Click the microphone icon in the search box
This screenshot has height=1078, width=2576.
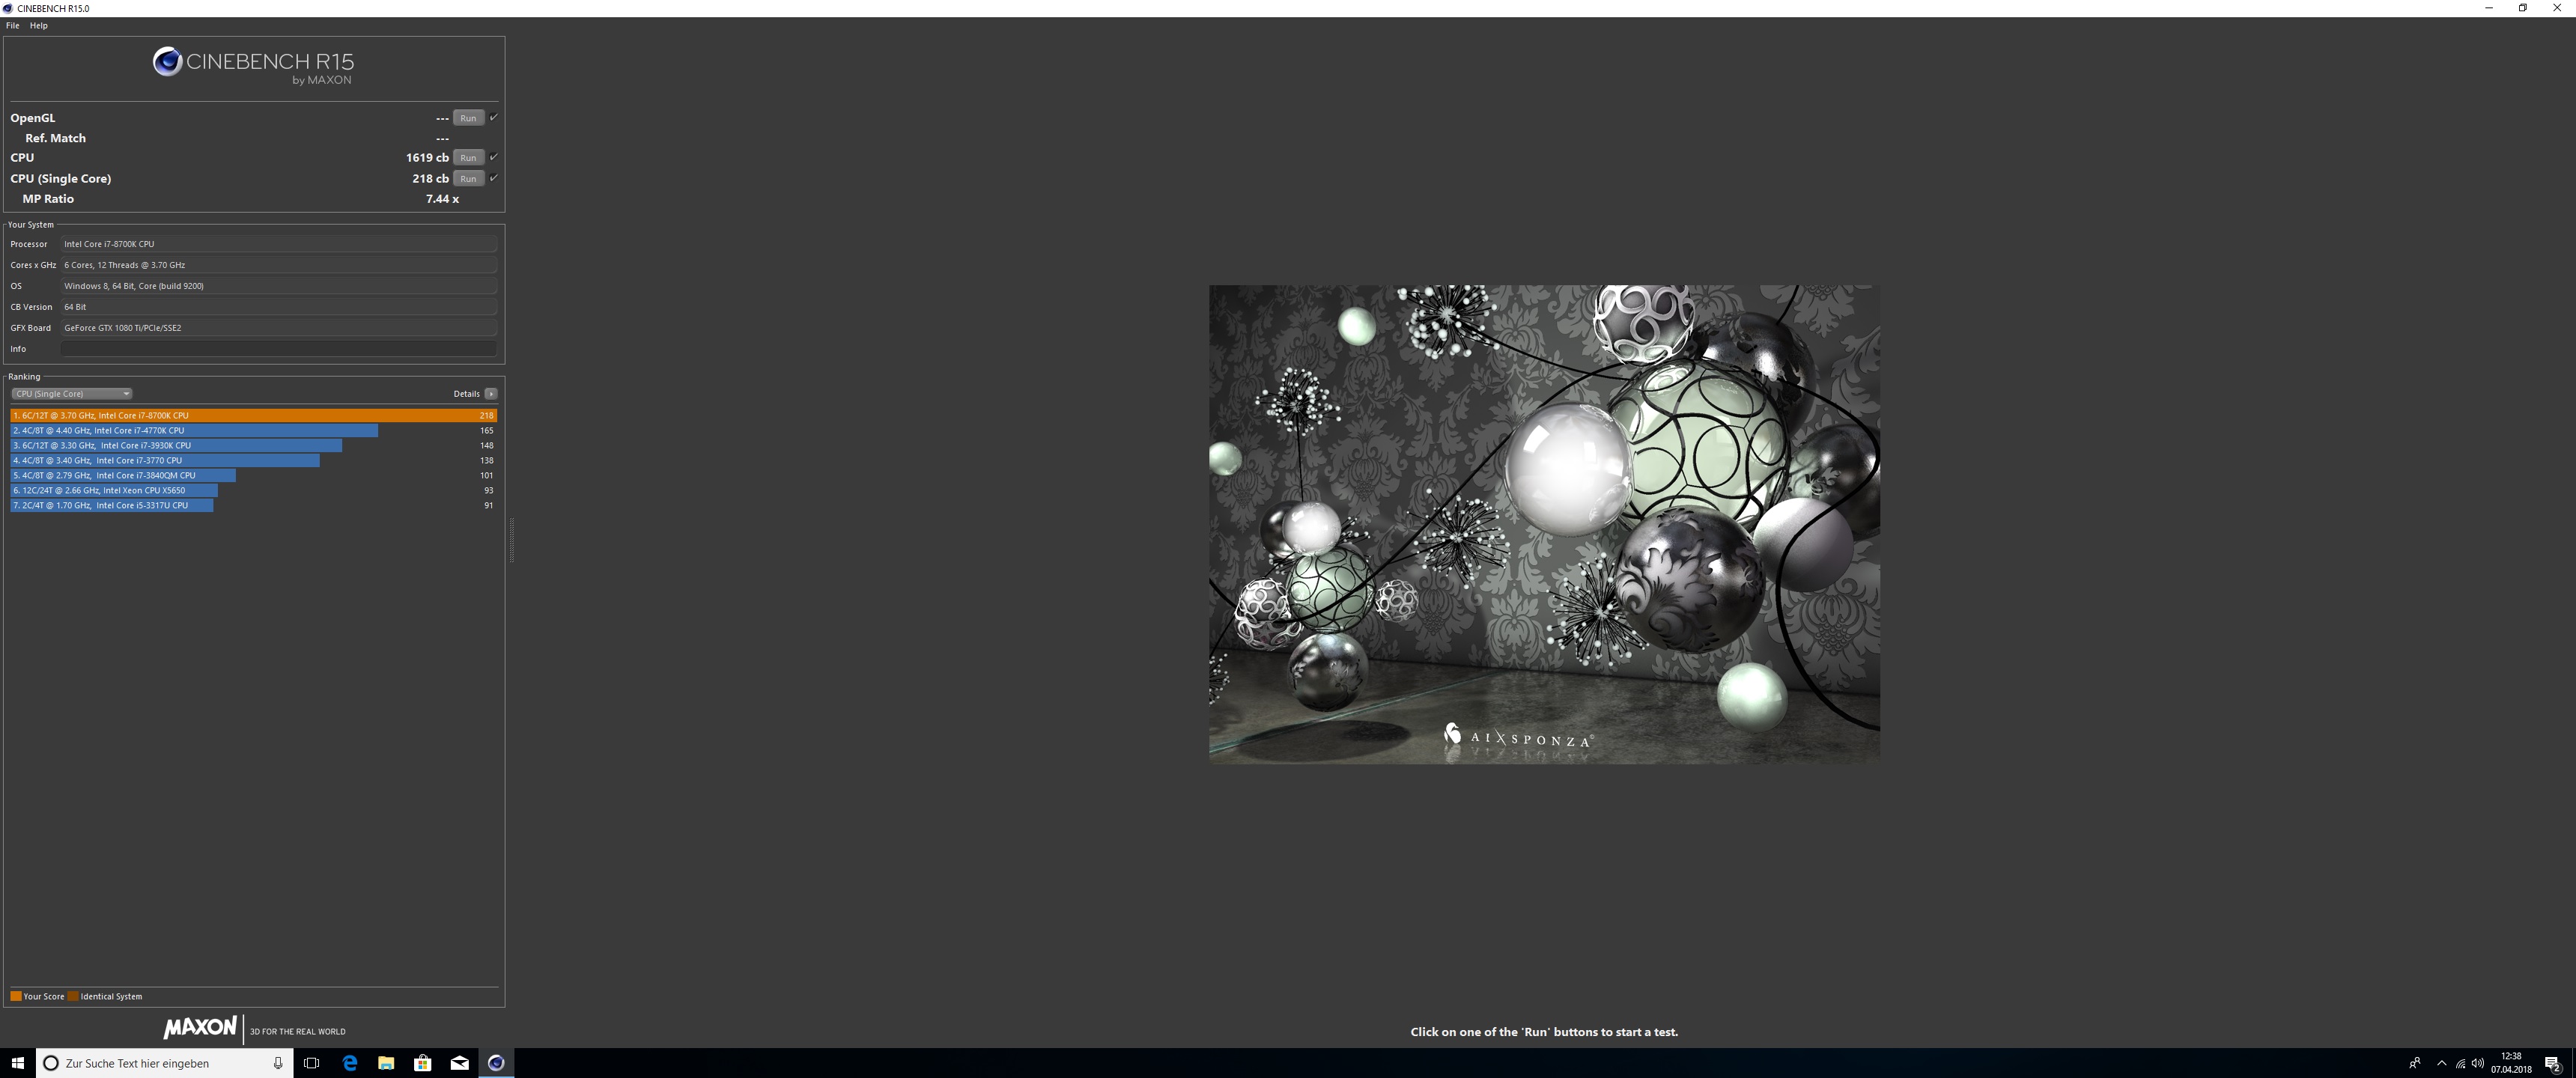point(278,1062)
